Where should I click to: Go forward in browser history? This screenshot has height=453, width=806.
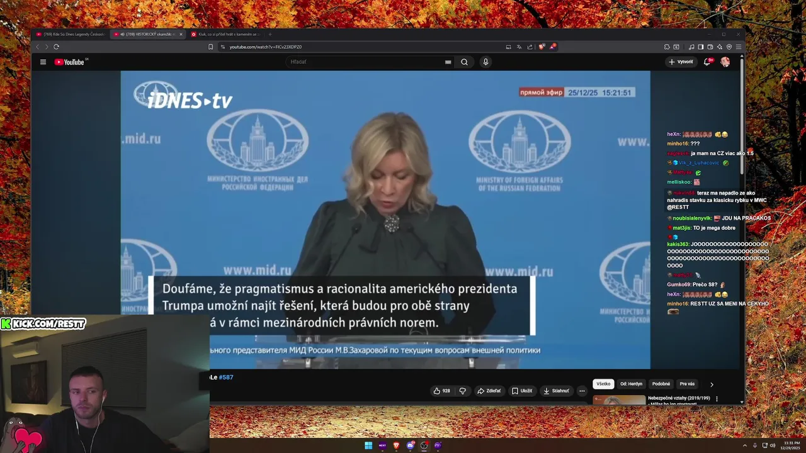tap(46, 47)
